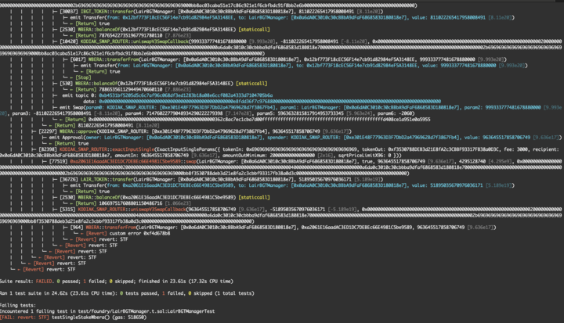Click the 'IBGT_TOKEN::transfer' call name

point(107,12)
